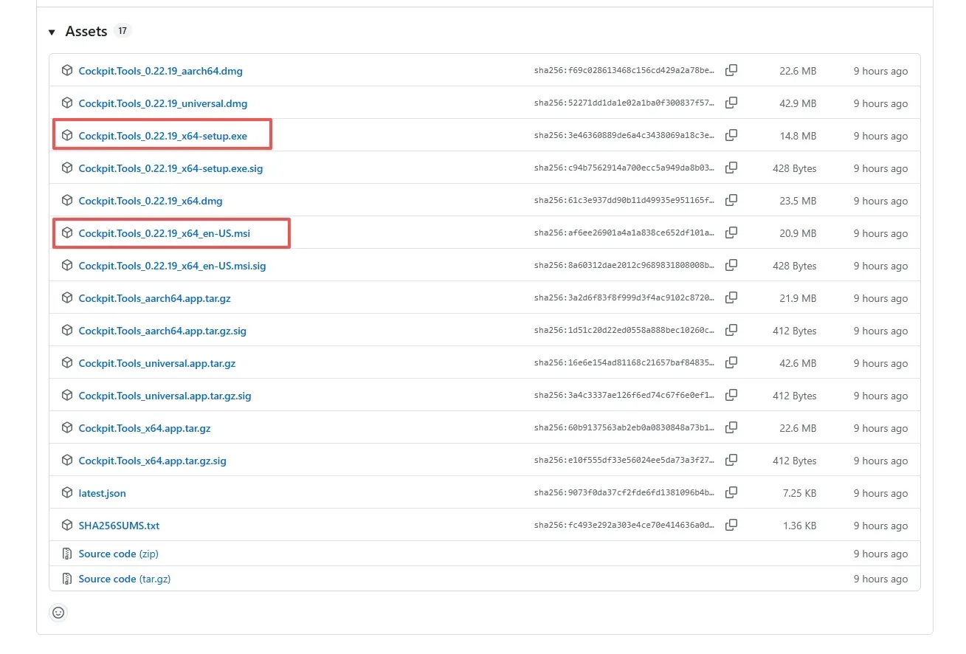This screenshot has width=966, height=654.
Task: Copy SHA256 hash of x64_en-US.msi.sig
Action: tap(731, 266)
